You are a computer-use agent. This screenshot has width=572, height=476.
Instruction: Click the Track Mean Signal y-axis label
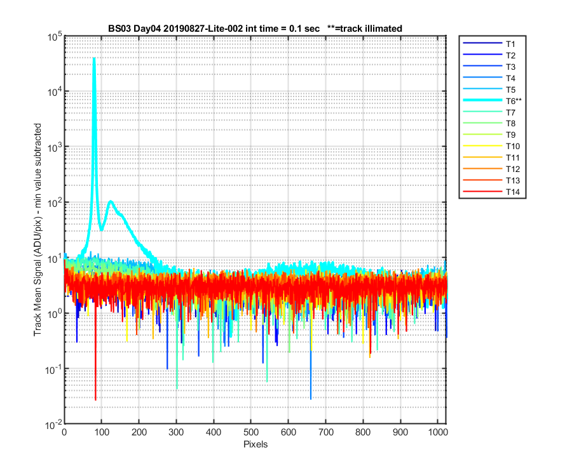click(x=37, y=230)
